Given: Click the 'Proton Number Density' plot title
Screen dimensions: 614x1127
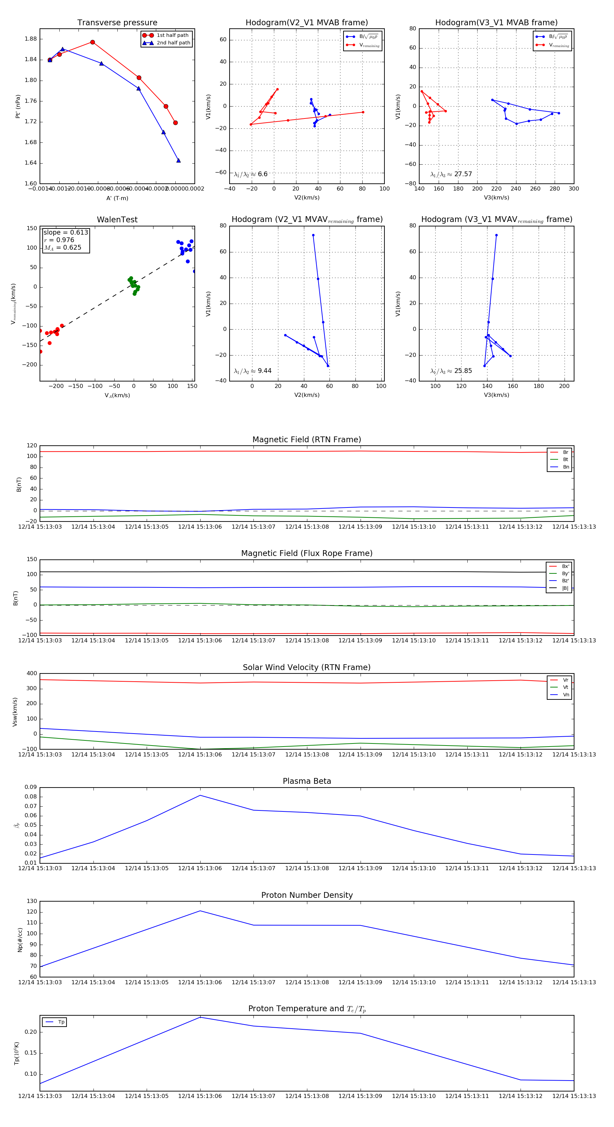Looking at the screenshot, I should point(307,895).
